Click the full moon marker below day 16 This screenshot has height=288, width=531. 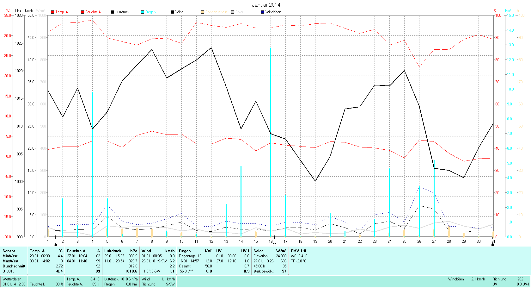pyautogui.click(x=274, y=245)
